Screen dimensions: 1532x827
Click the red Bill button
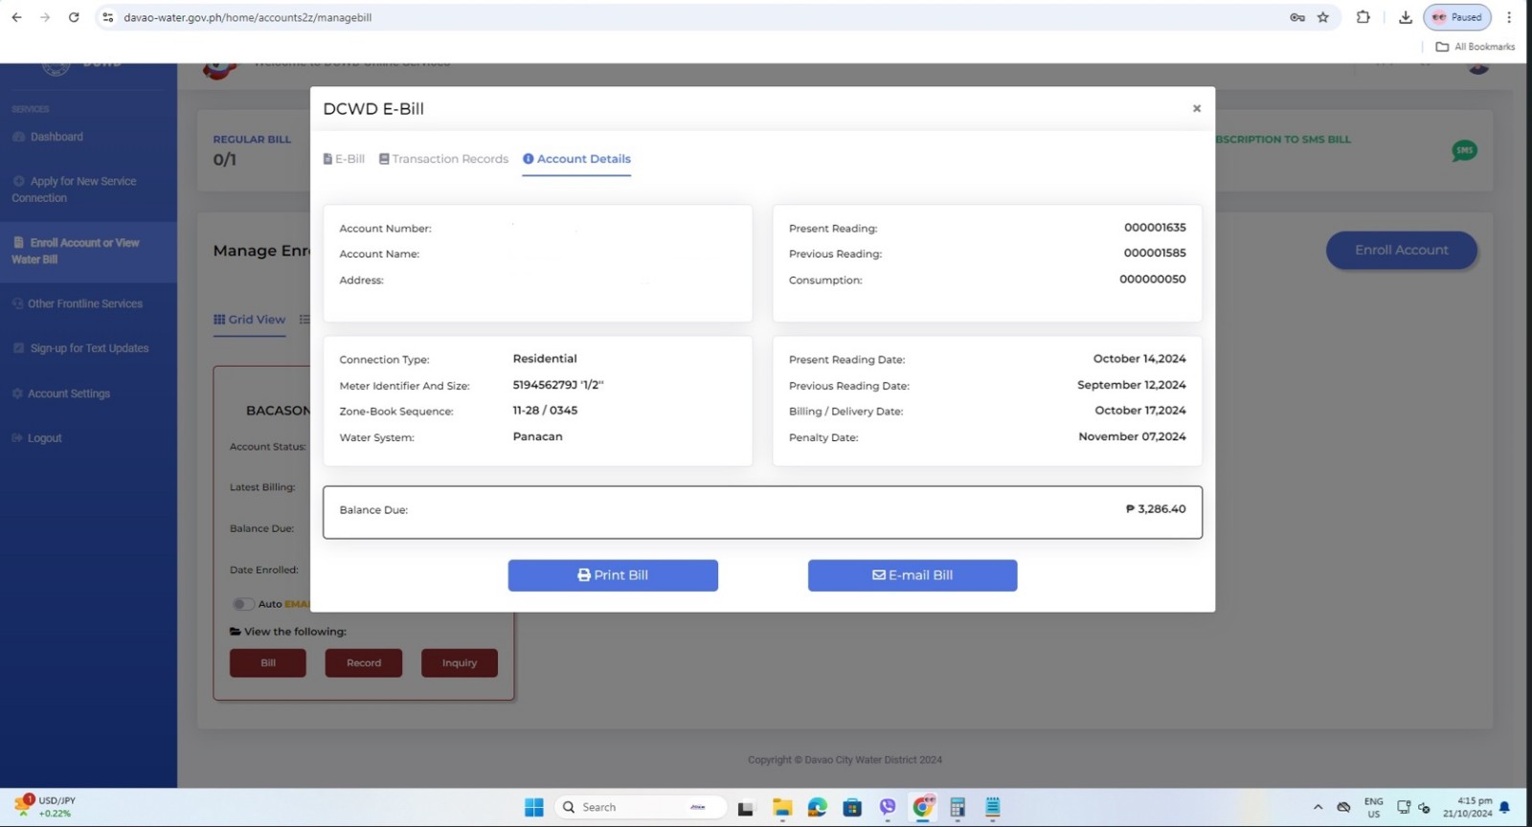click(268, 663)
